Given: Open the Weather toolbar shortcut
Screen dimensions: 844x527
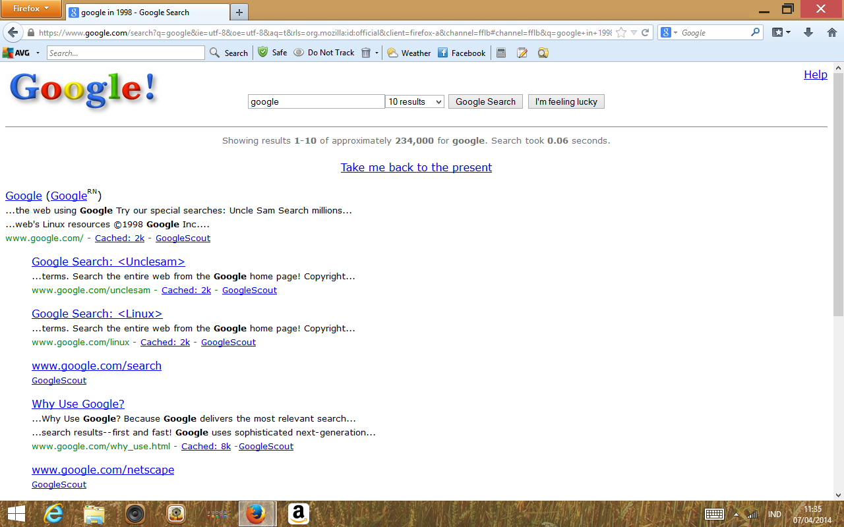Looking at the screenshot, I should tap(409, 53).
